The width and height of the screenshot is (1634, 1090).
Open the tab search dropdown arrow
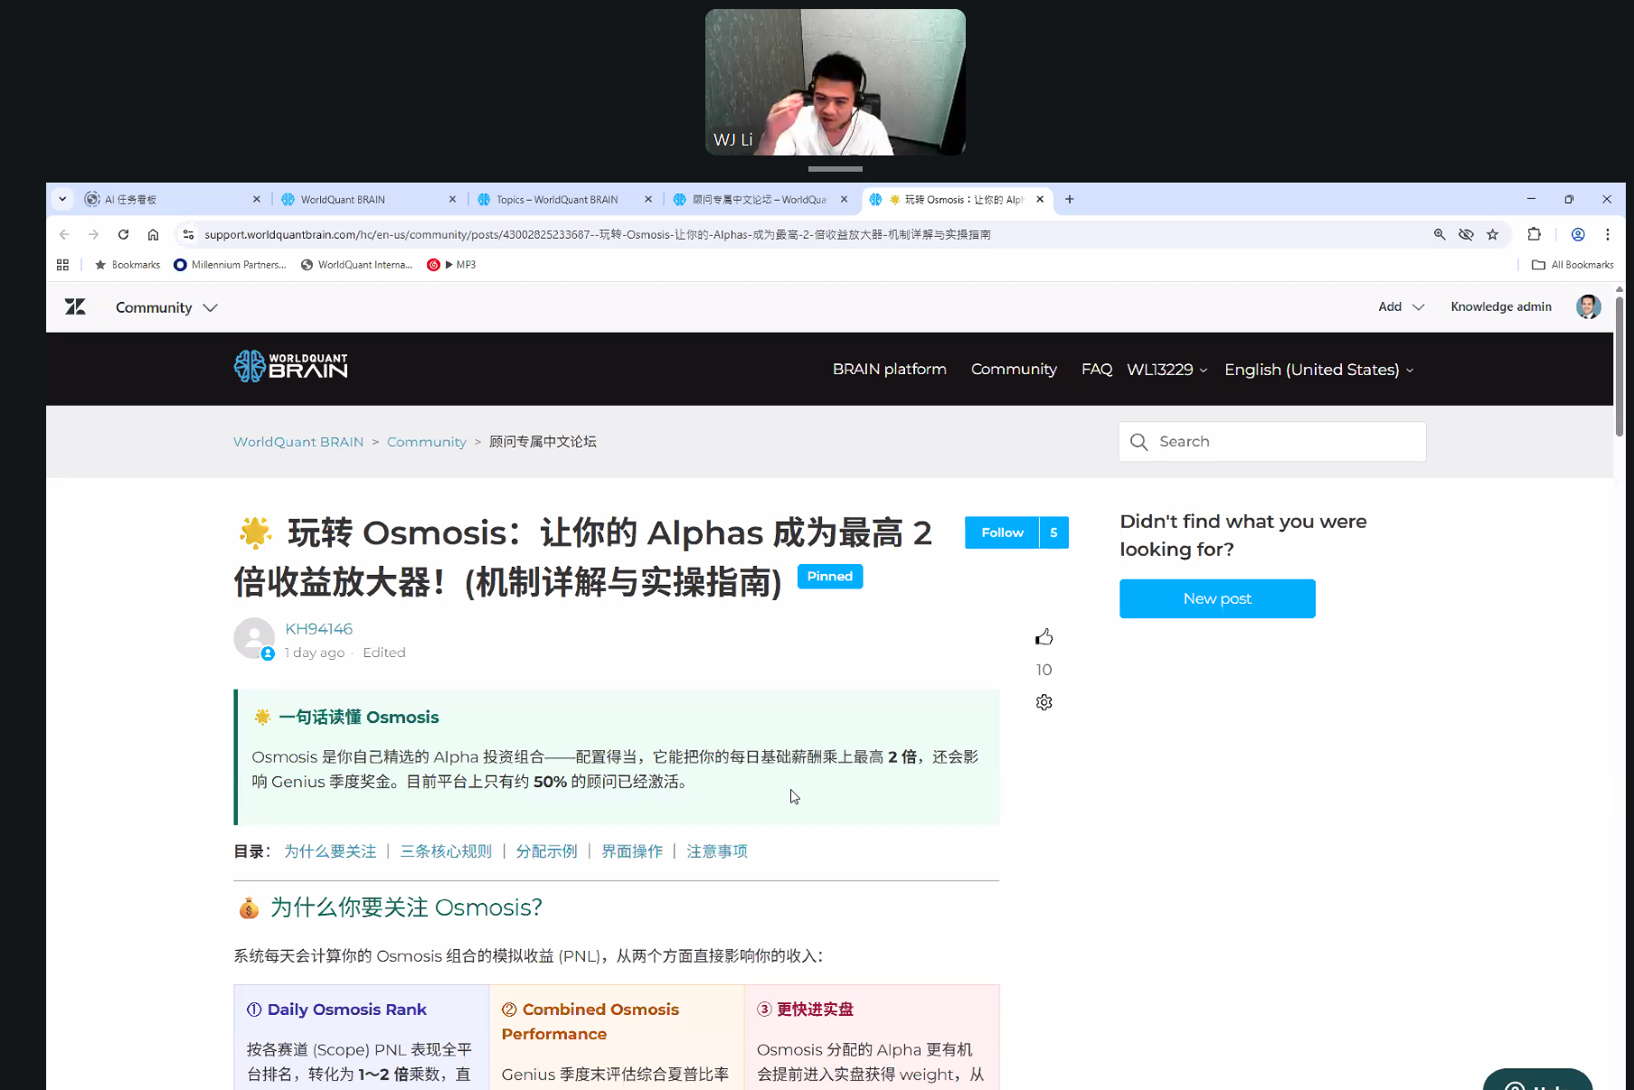(x=62, y=199)
